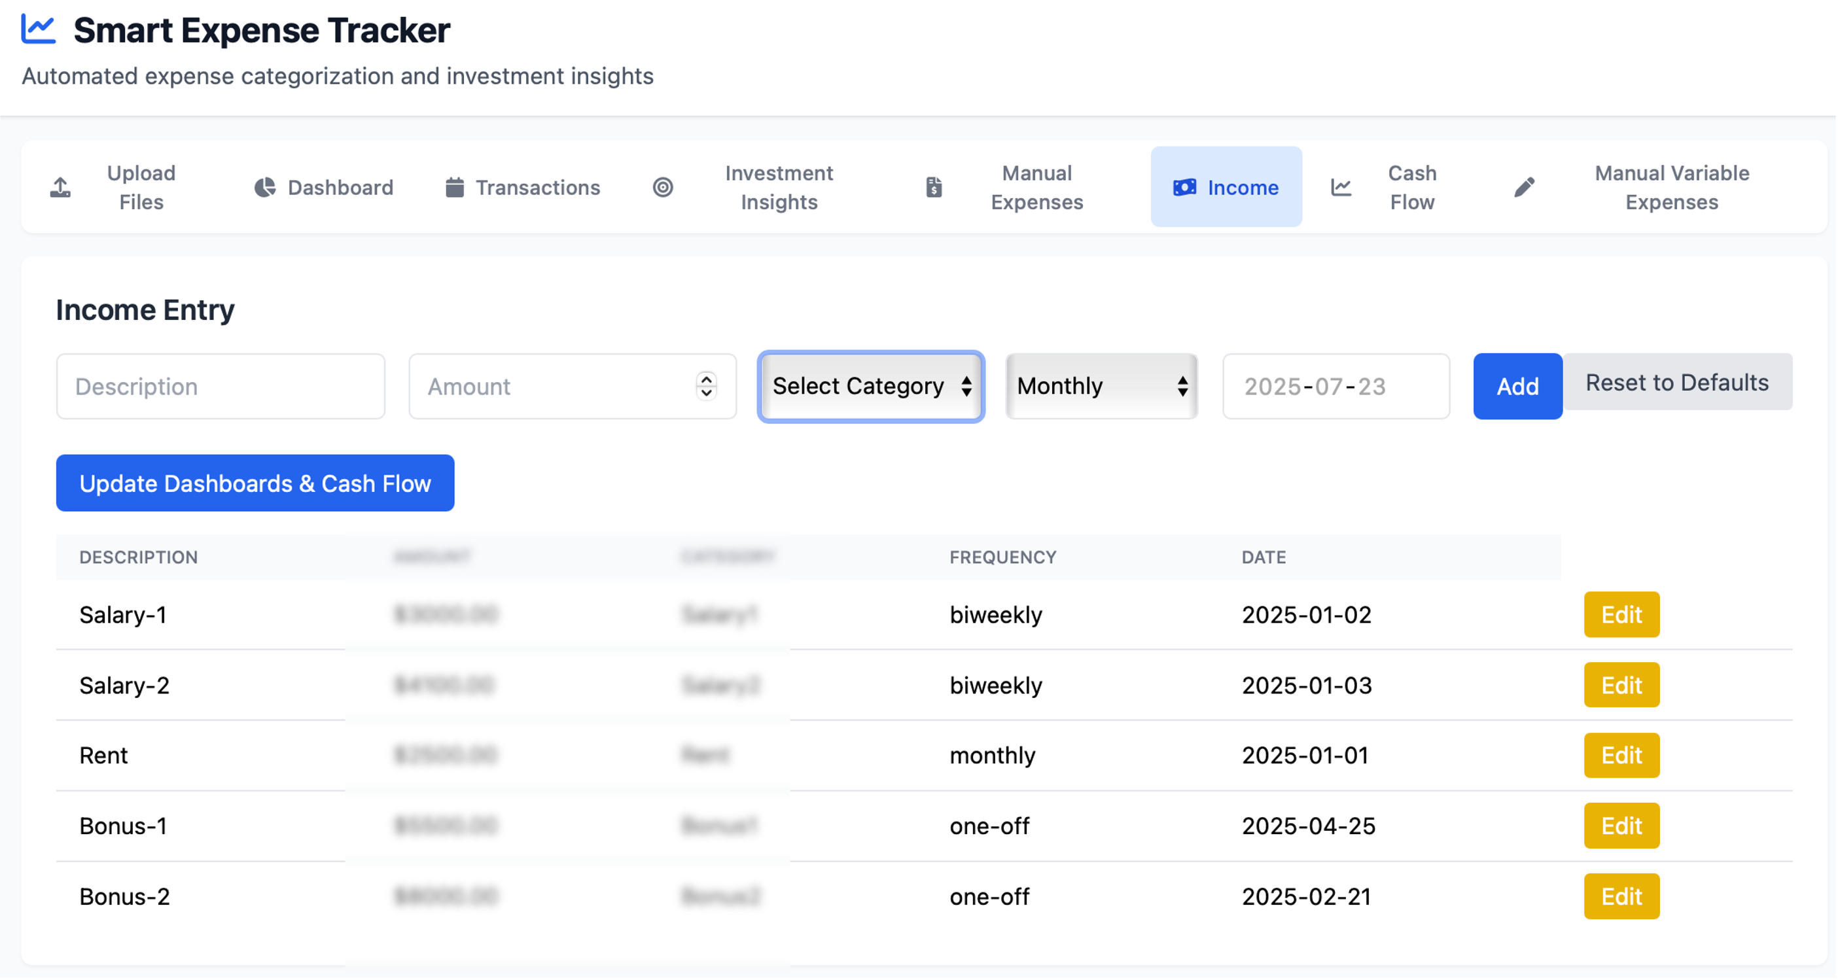Open the Select Category dropdown
Image resolution: width=1838 pixels, height=980 pixels.
(870, 387)
